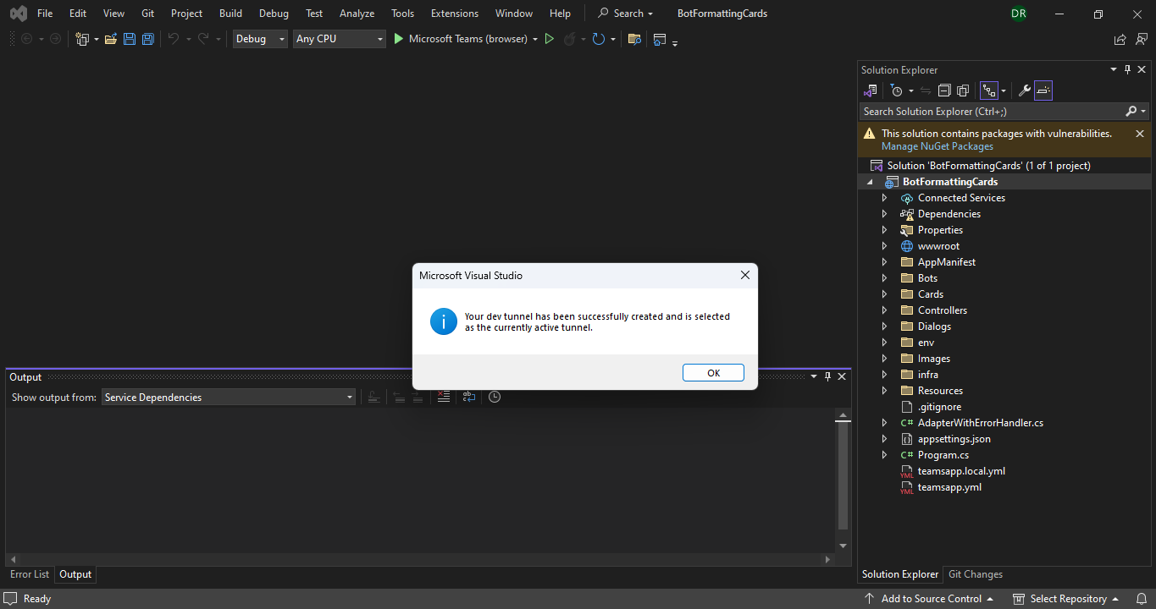
Task: Expand the Dependencies node
Action: [x=884, y=214]
